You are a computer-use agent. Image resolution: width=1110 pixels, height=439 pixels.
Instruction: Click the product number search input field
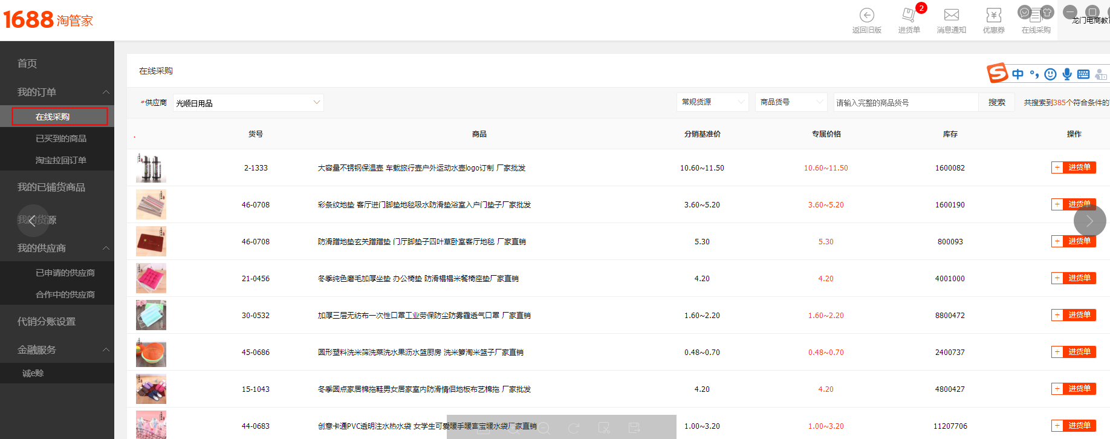click(905, 103)
